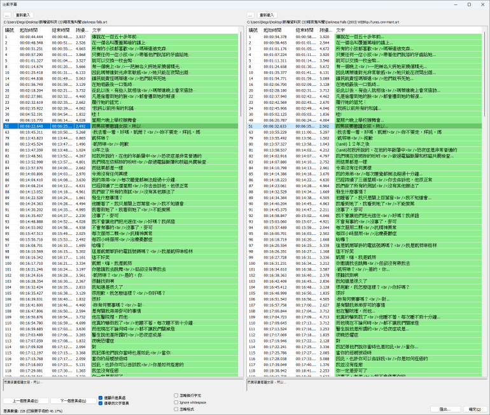Click left duration cell 3.937

click(81, 37)
